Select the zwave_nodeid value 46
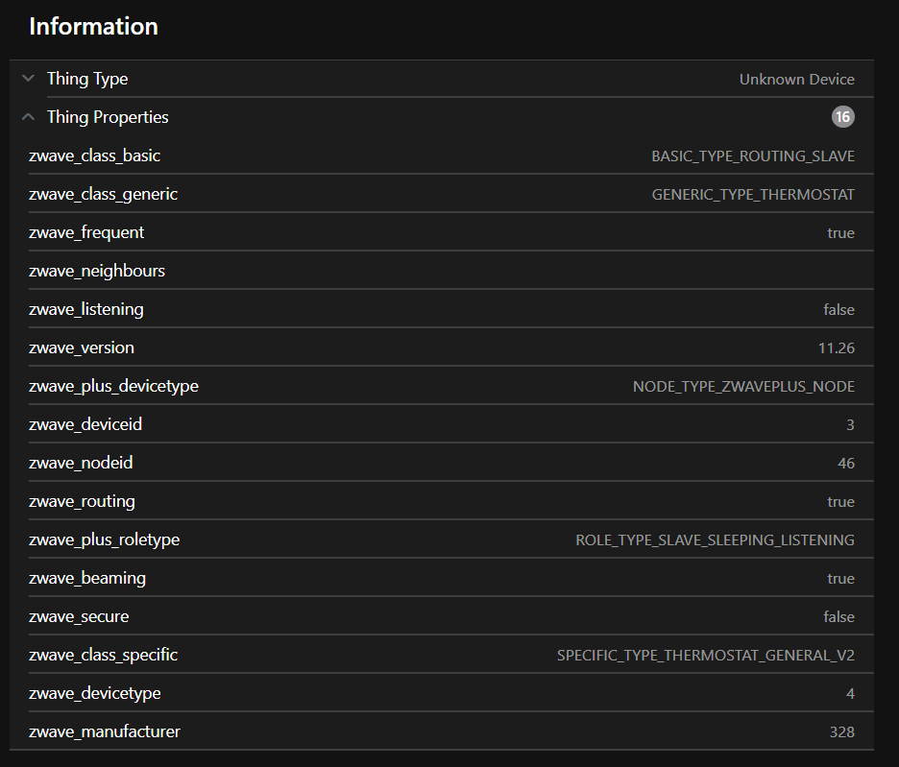The width and height of the screenshot is (899, 767). coord(845,464)
